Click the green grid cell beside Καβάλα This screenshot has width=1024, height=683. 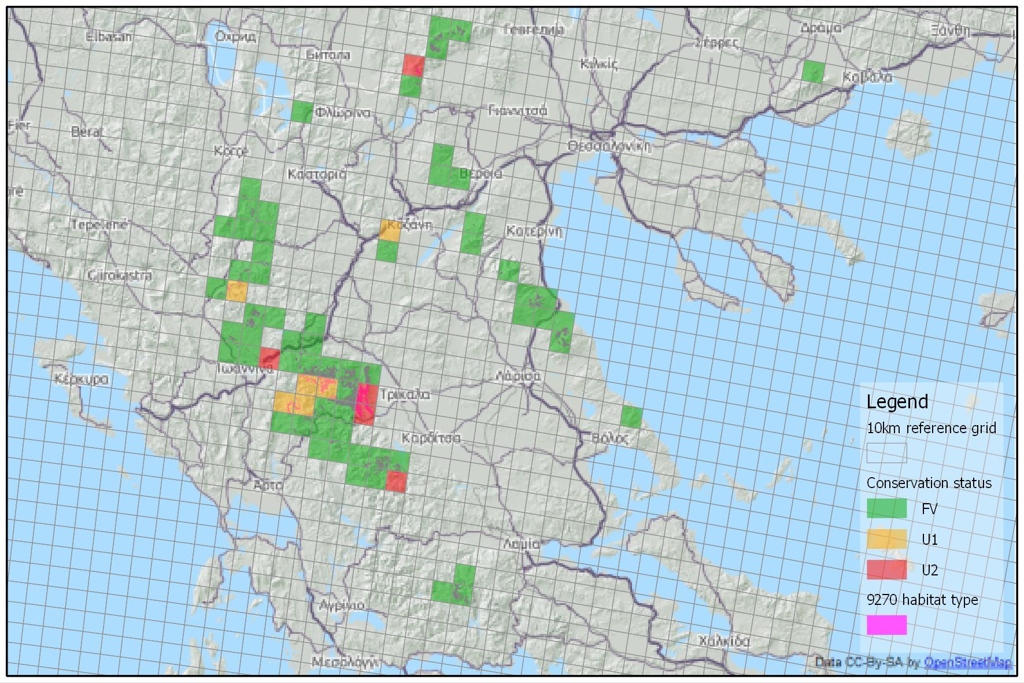(813, 72)
